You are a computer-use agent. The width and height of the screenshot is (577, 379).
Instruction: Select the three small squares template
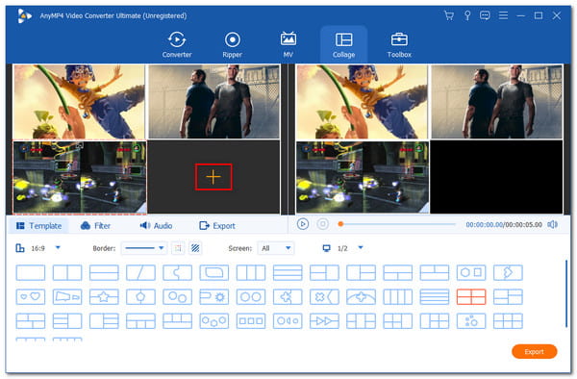(x=251, y=321)
